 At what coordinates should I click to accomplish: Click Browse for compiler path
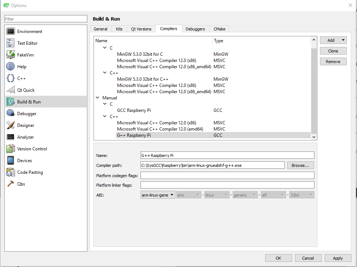pyautogui.click(x=300, y=165)
